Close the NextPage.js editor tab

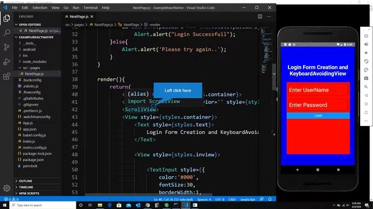[x=92, y=16]
